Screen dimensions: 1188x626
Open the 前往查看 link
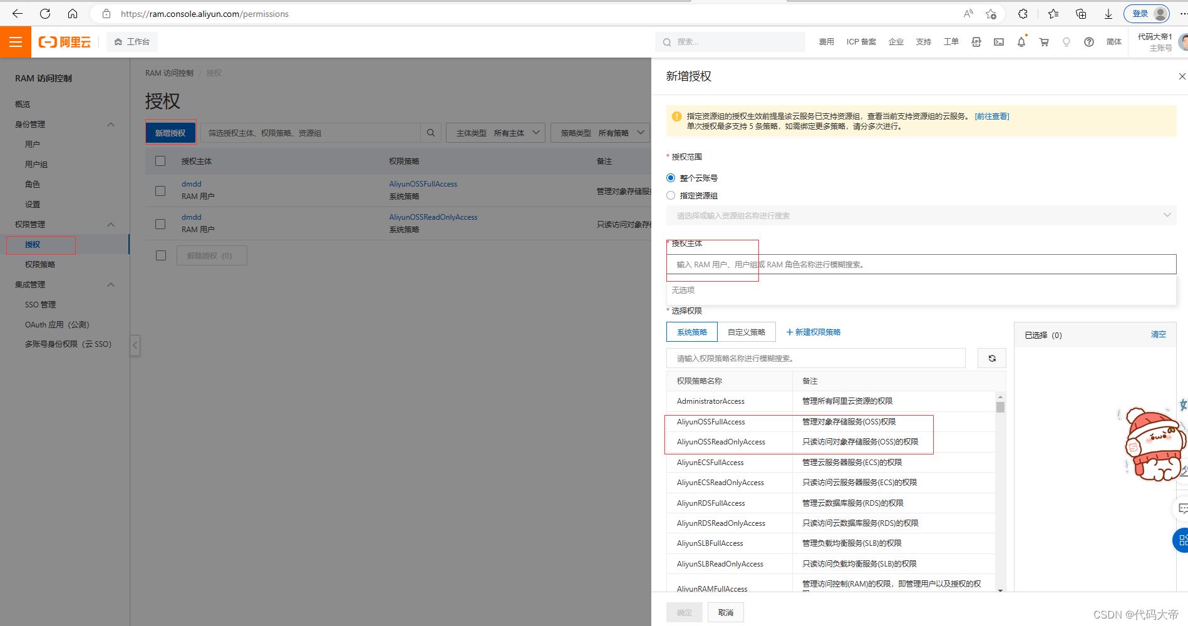[x=991, y=116]
